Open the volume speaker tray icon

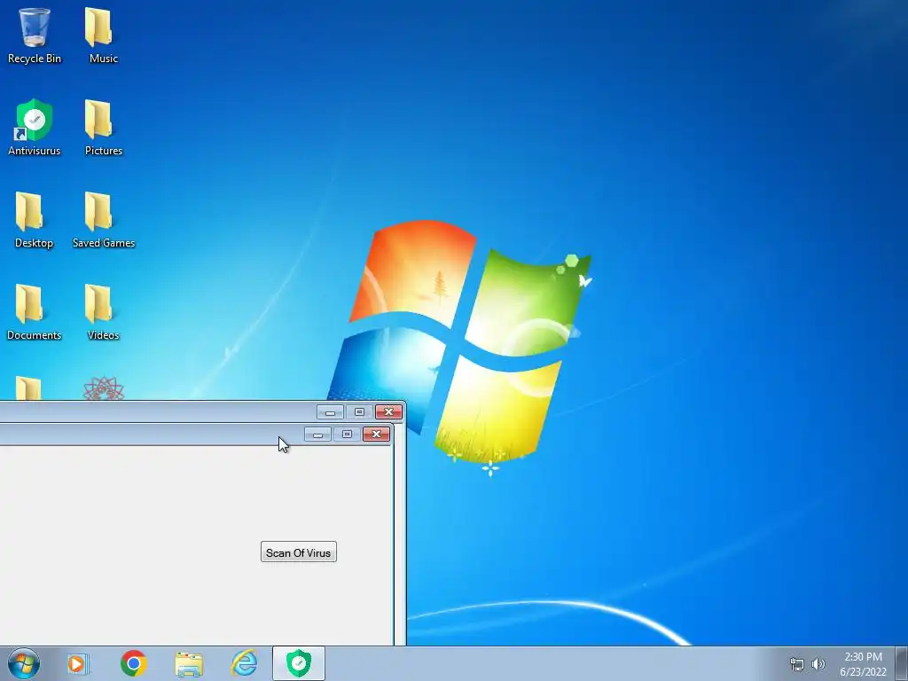tap(818, 664)
